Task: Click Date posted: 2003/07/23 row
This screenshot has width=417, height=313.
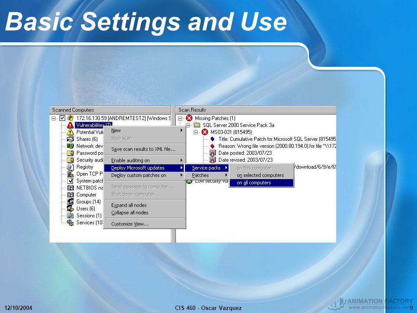Action: (x=245, y=153)
